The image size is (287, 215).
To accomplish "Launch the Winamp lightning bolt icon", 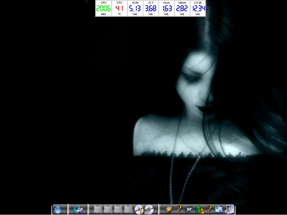I will point(169,209).
